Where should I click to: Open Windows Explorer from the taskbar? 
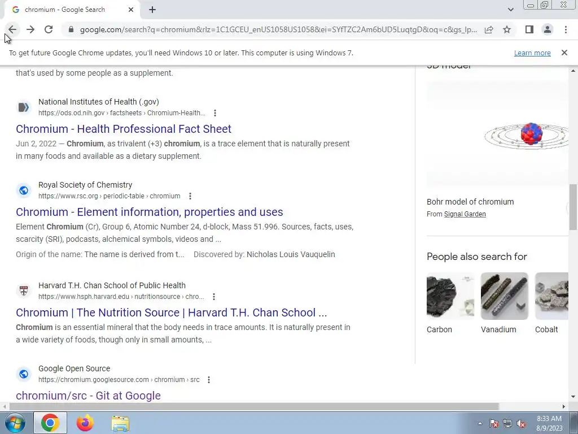point(120,424)
